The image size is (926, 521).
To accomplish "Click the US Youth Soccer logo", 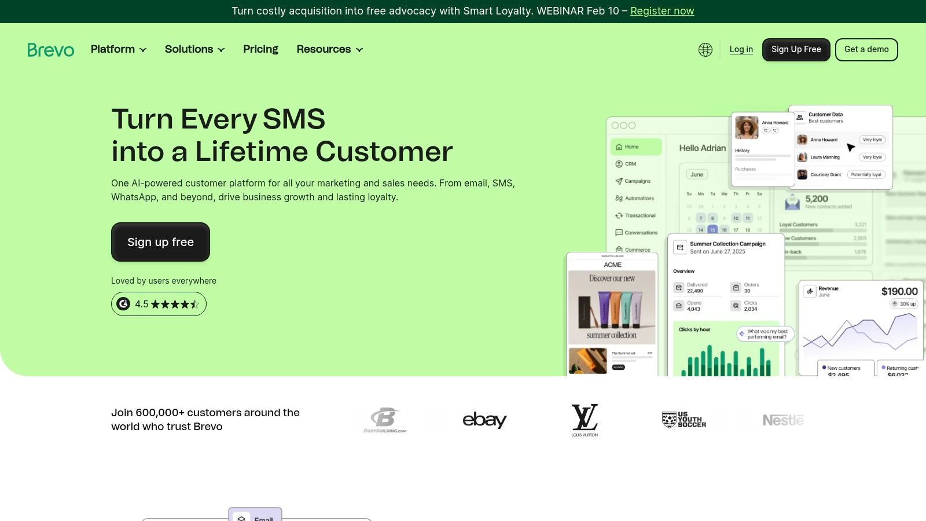I will click(684, 420).
